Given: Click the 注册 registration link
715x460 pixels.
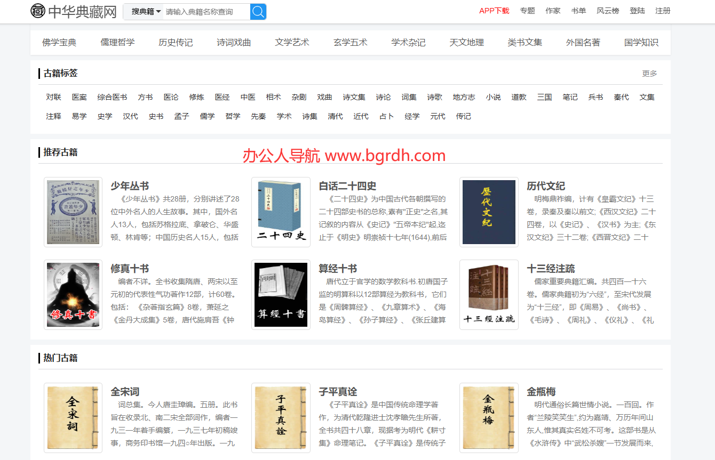Looking at the screenshot, I should (662, 10).
